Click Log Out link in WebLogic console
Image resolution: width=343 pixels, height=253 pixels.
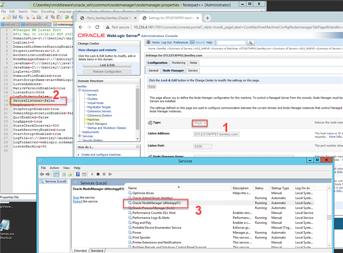[167, 42]
